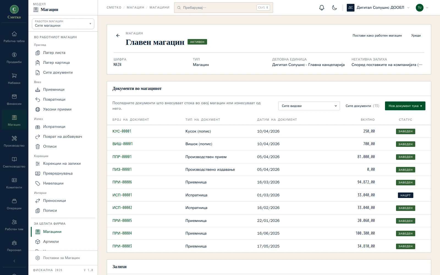Collapse the main sidebar chevron
The height and width of the screenshot is (275, 440).
click(x=14, y=261)
